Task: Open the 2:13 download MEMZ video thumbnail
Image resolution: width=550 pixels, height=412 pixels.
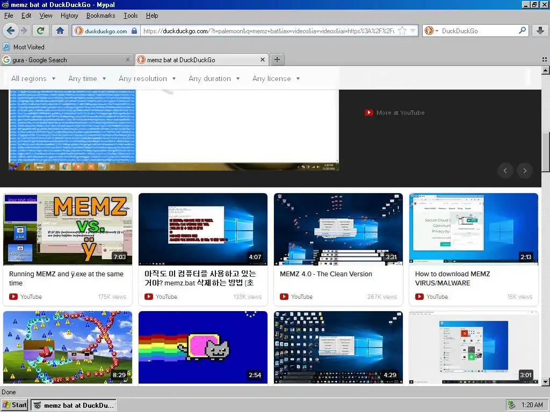Action: pos(474,229)
